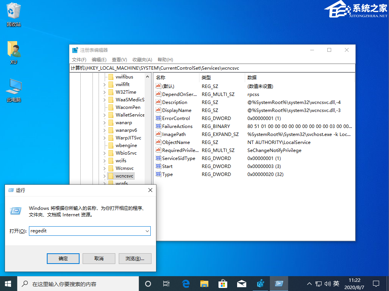Select the WbioSrvc key in the tree

[x=126, y=153]
